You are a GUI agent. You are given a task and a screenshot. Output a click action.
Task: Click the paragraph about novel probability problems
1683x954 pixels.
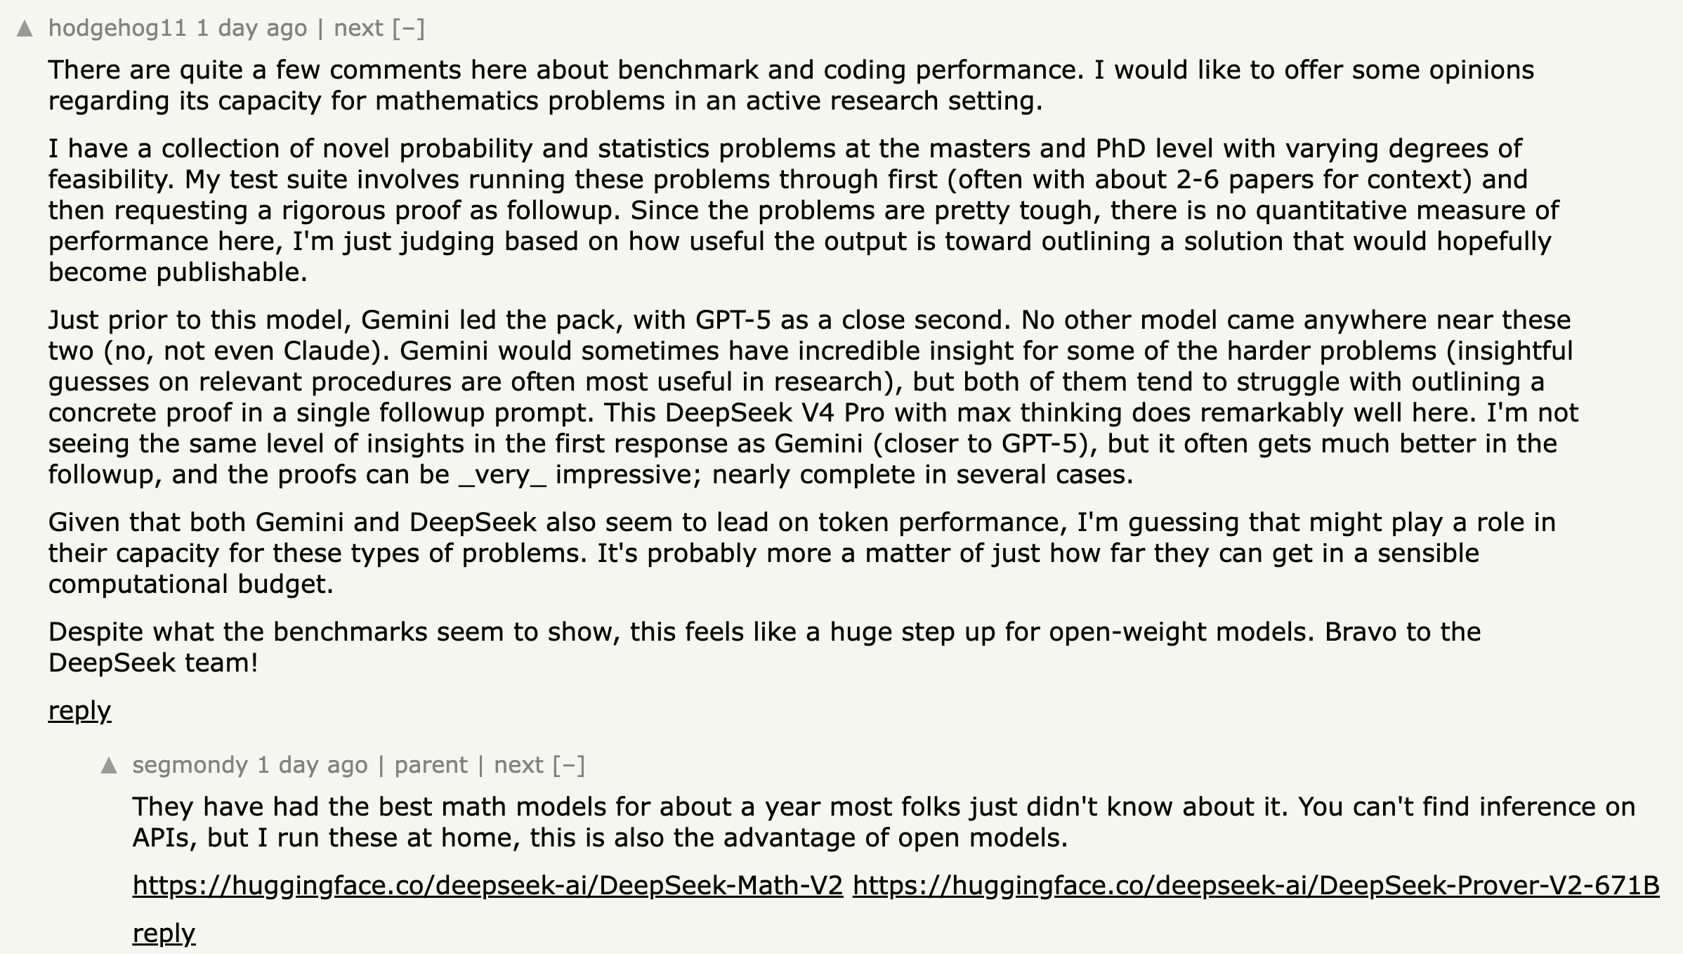[x=804, y=210]
